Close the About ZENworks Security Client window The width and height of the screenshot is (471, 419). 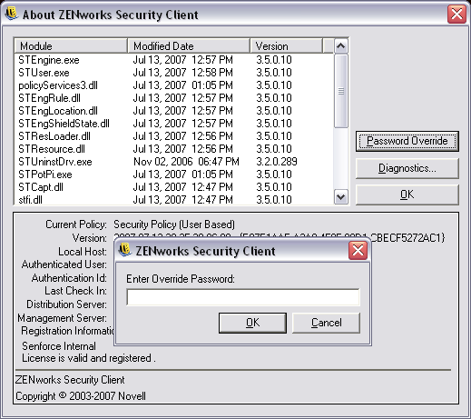[456, 14]
